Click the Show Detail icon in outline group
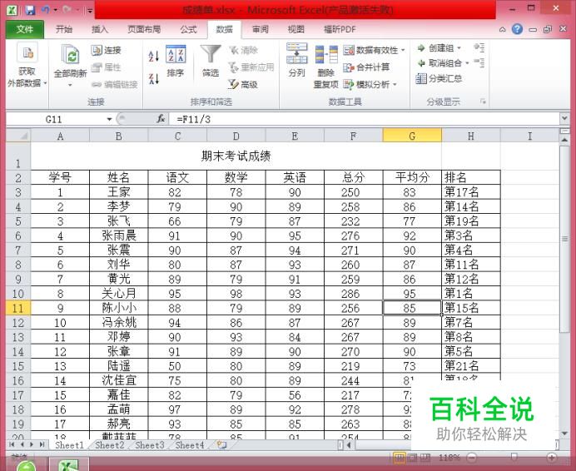The image size is (576, 471). point(479,47)
